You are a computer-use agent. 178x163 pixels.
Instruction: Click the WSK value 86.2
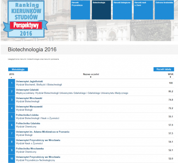point(171,91)
